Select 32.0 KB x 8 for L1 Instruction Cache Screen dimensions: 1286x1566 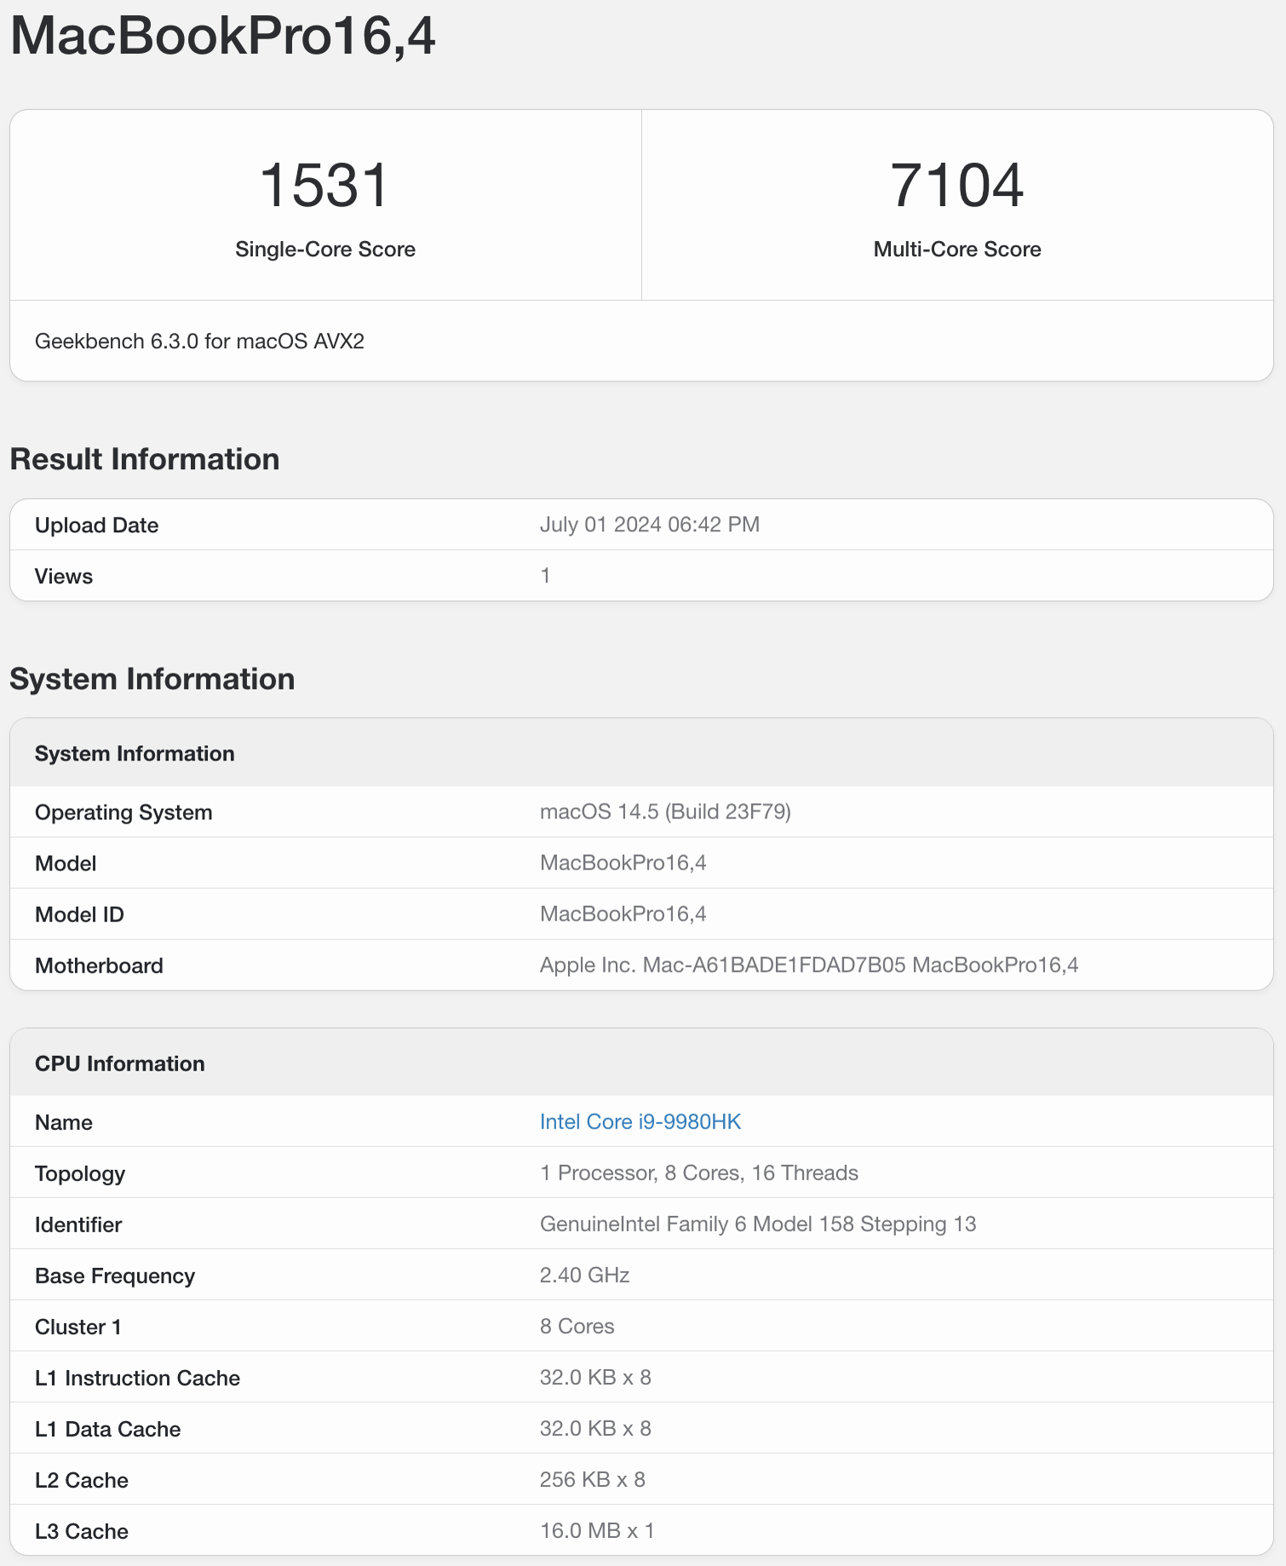[595, 1377]
